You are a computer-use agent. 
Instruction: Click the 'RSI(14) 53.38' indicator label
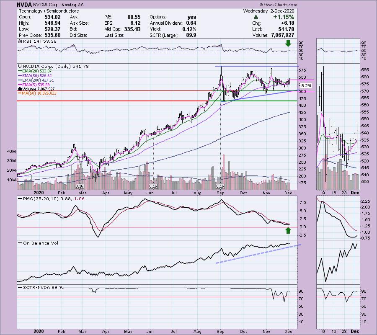point(40,41)
